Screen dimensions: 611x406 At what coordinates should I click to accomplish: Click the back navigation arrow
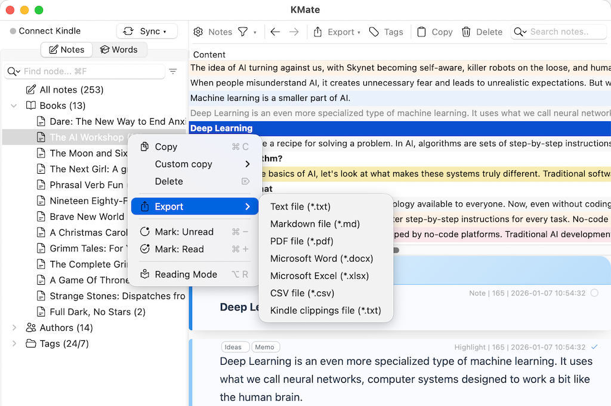(x=274, y=32)
